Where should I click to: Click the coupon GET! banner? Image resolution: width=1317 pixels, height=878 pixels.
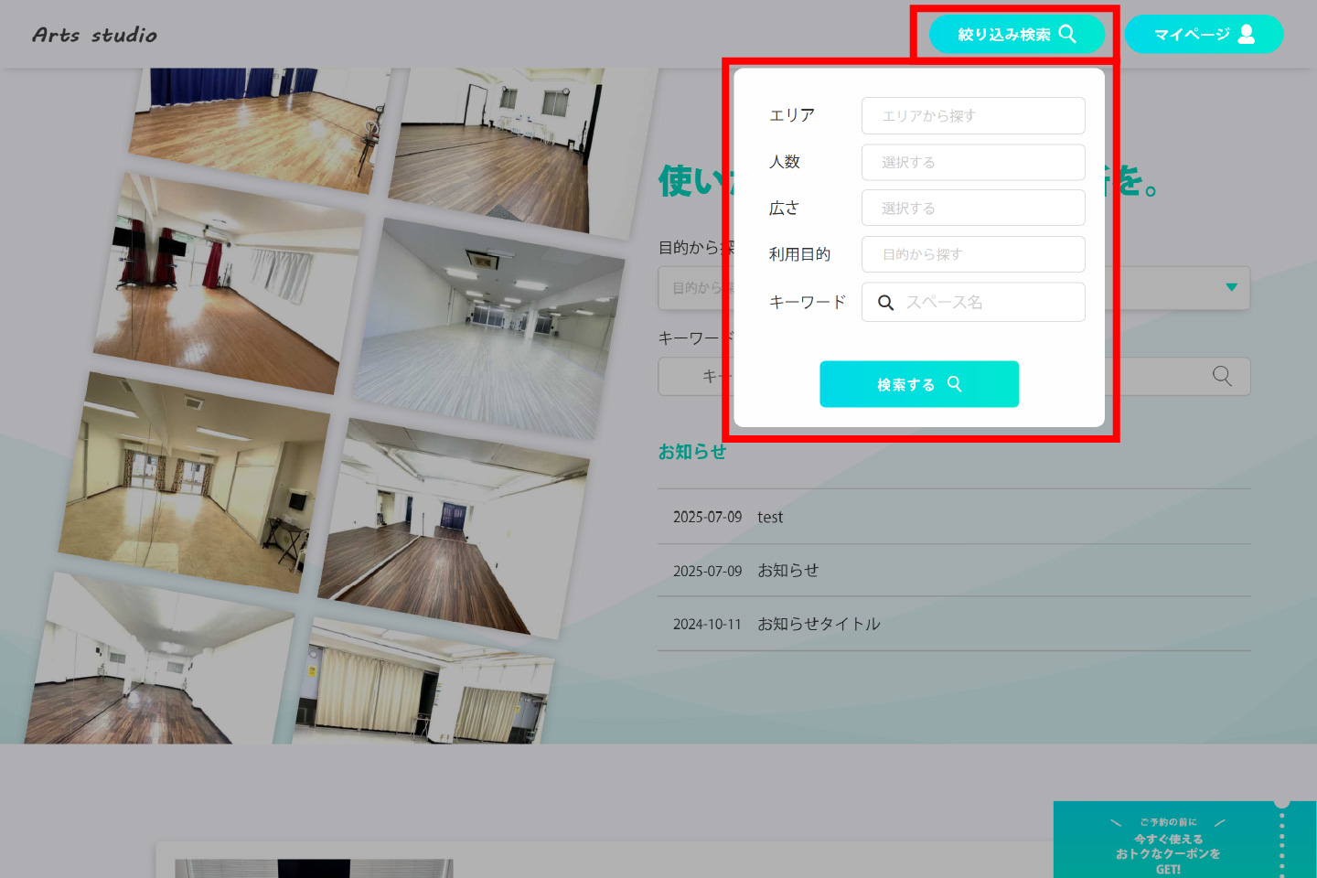[x=1168, y=845]
